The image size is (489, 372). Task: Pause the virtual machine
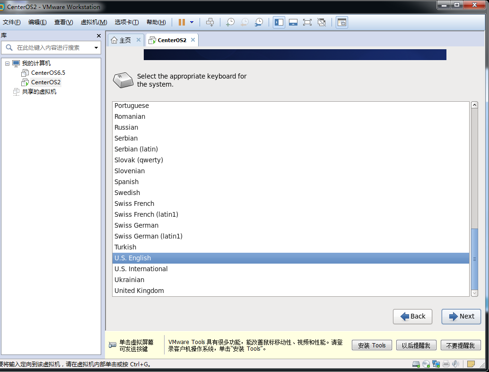click(x=182, y=22)
